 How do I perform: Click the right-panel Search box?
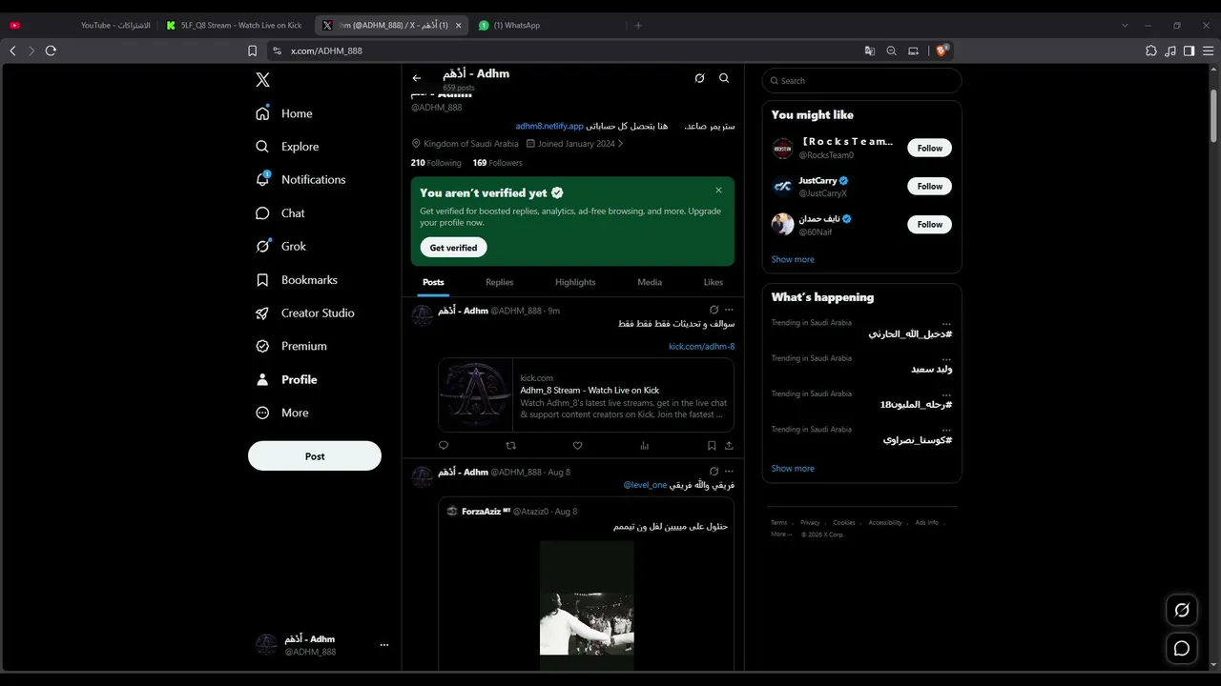point(861,81)
